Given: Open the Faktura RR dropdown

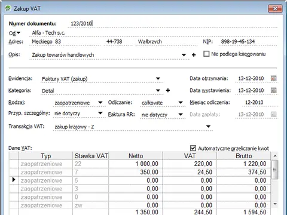Looking at the screenshot, I should coord(181,115).
